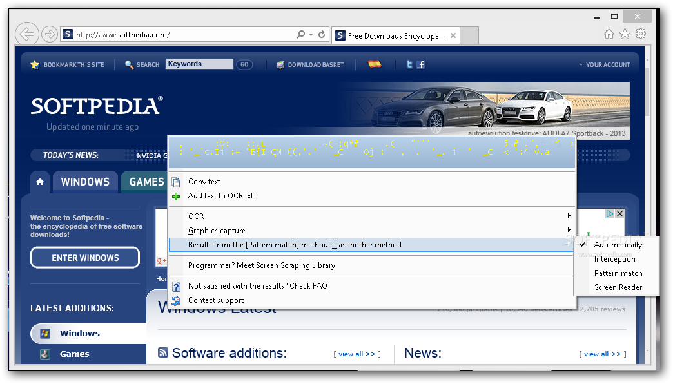Select the Screen Reader capture method
Screen dimensions: 673x384
[617, 287]
